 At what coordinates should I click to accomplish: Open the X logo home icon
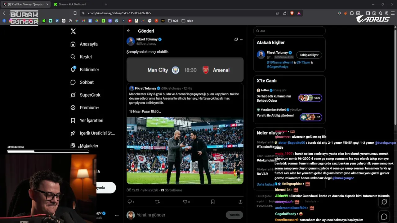pos(73,31)
